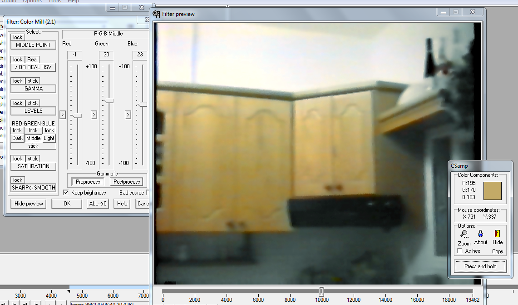Choose the Middle RGB range
Screen dimensions: 518x305
[x=33, y=138]
